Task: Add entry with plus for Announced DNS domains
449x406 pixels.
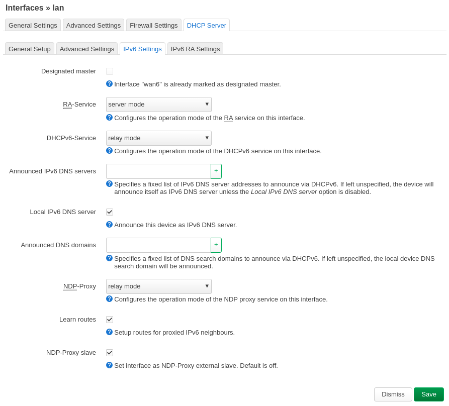Action: coord(216,245)
